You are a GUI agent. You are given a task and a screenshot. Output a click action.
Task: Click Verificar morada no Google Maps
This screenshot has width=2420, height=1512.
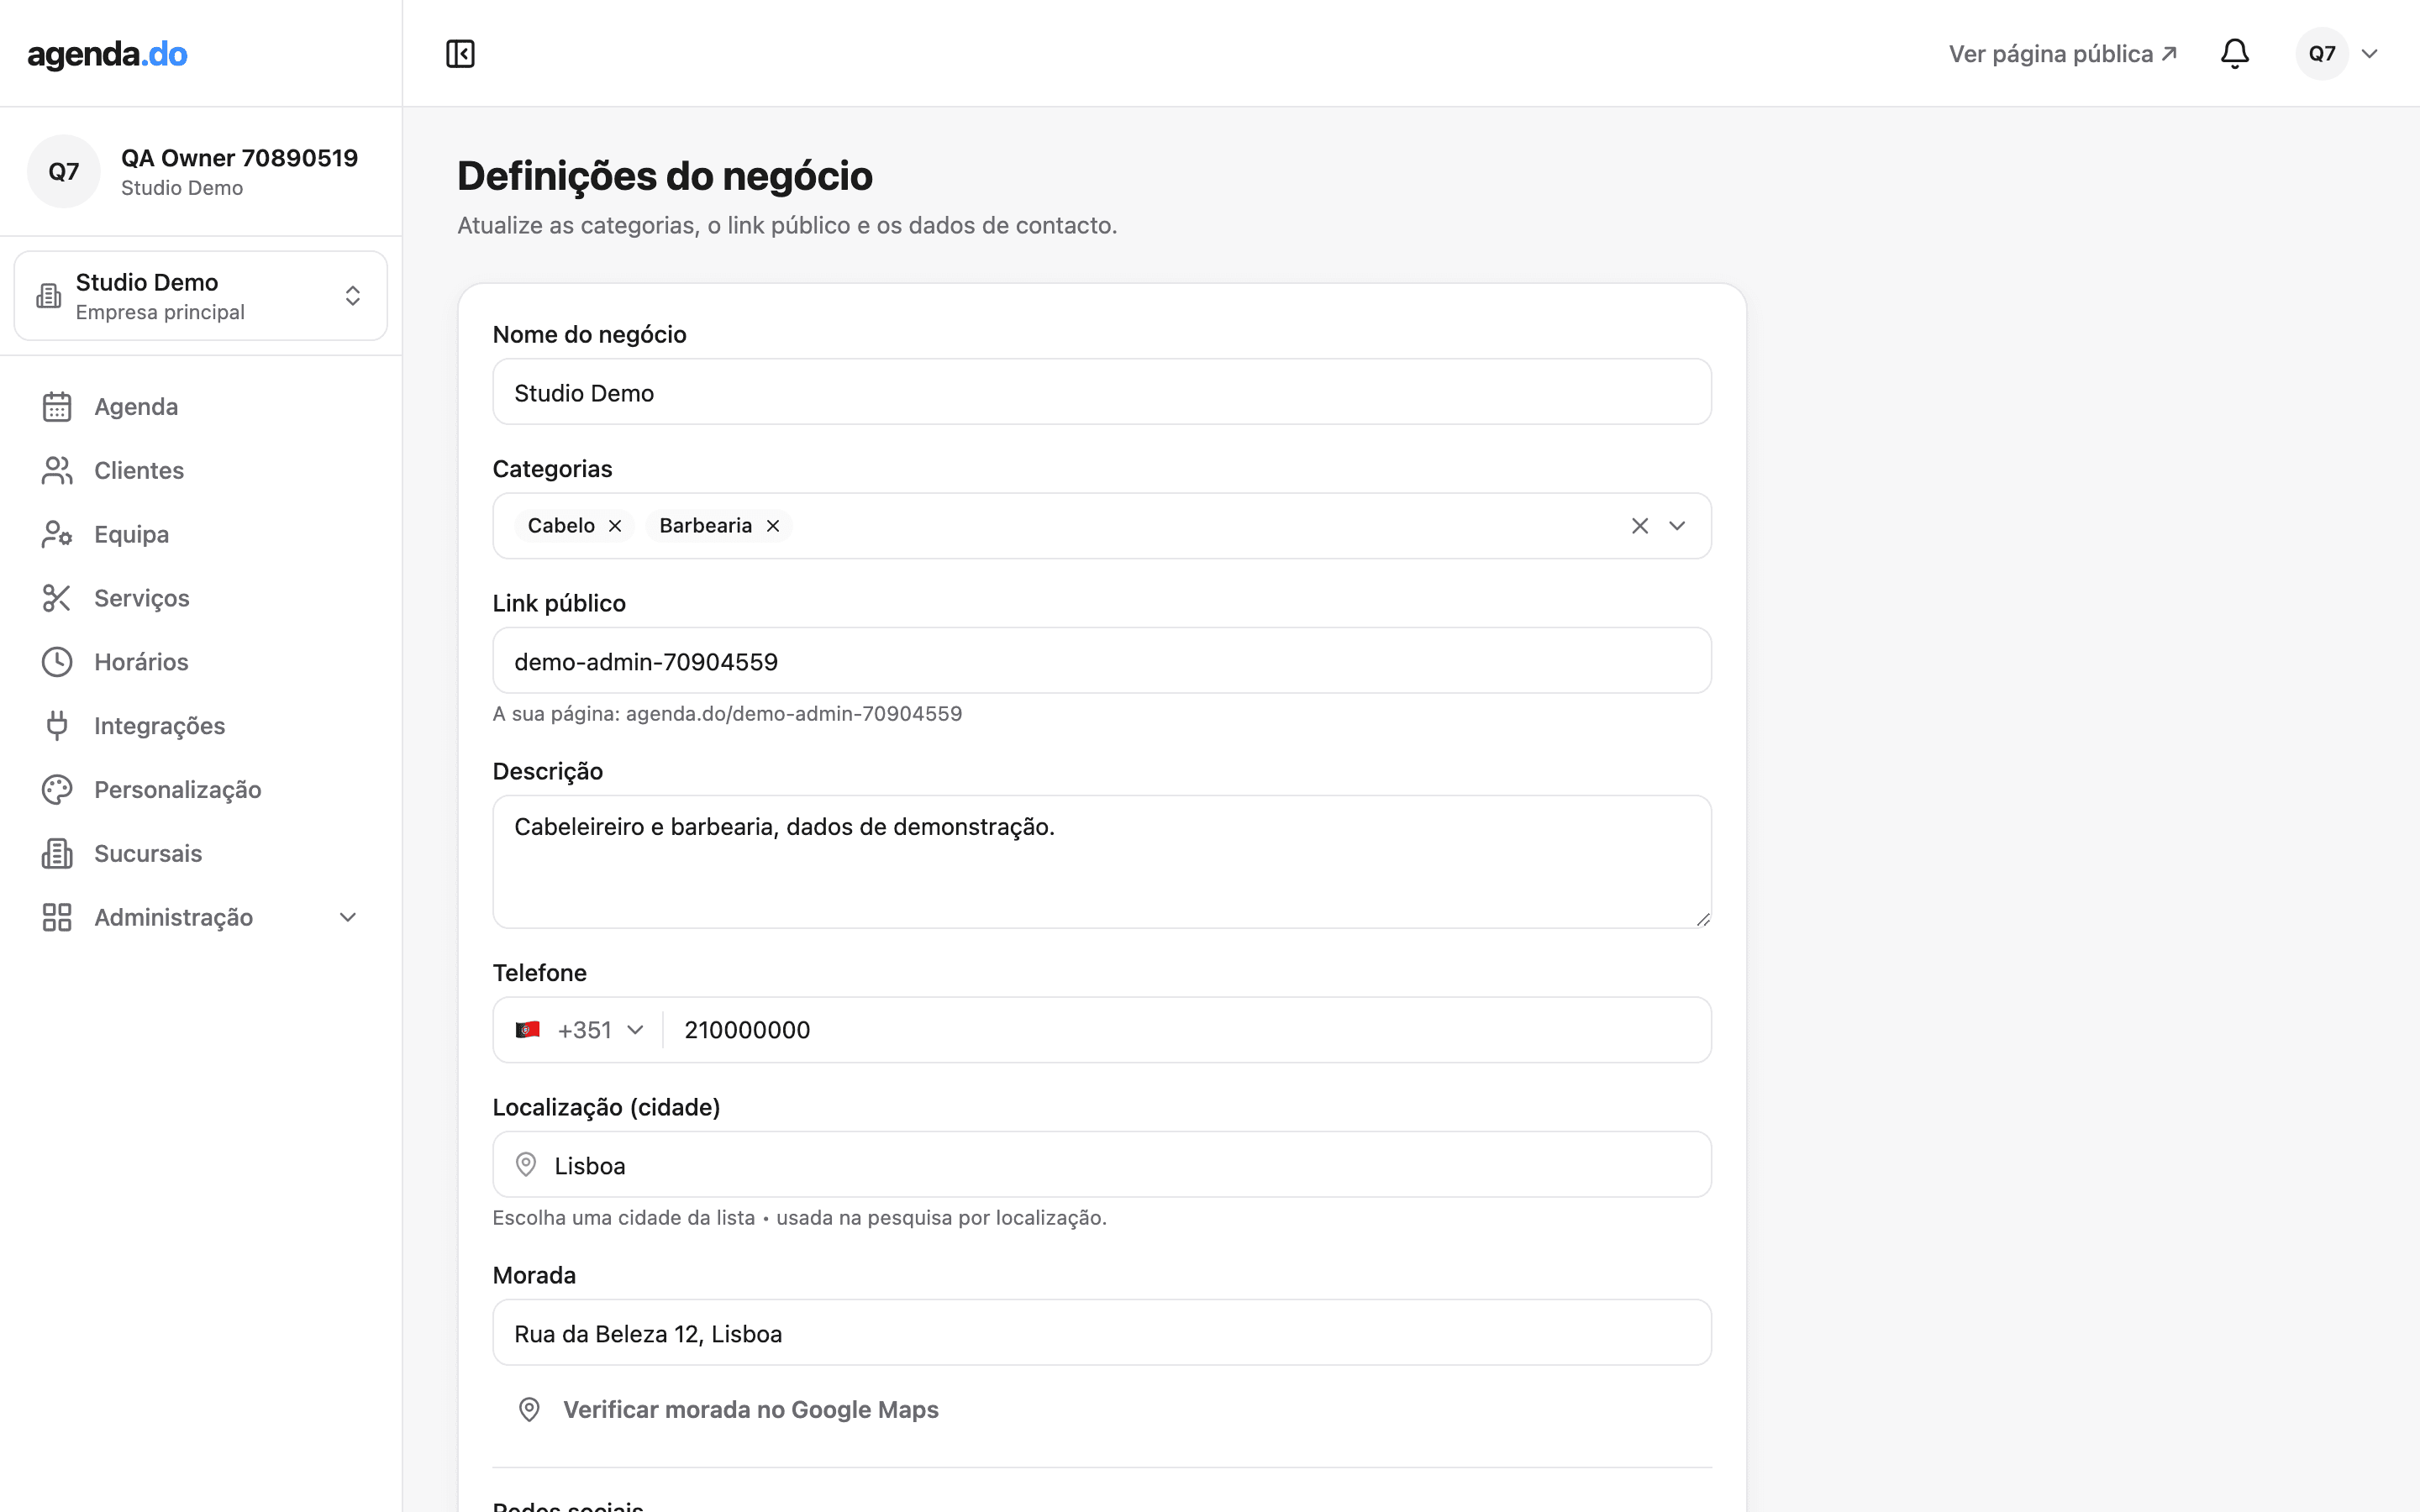click(x=728, y=1410)
